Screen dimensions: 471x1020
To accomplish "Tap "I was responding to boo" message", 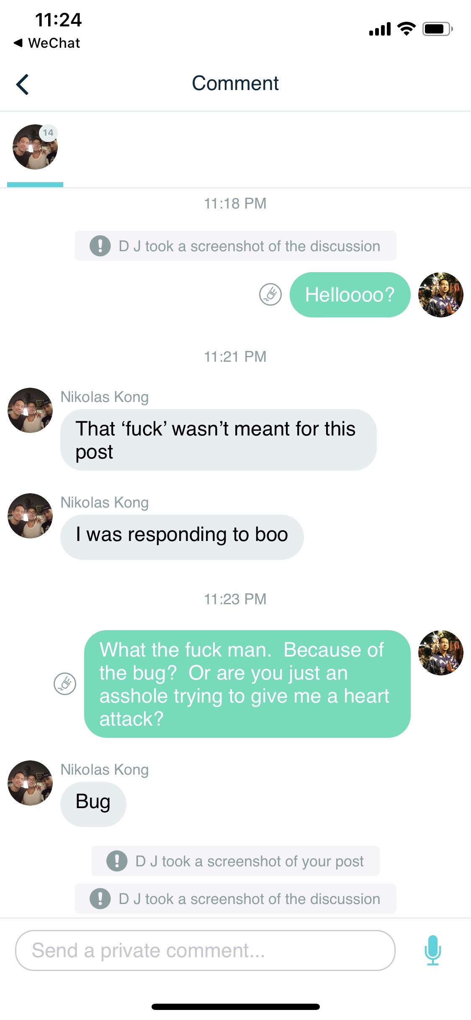I will tap(182, 535).
